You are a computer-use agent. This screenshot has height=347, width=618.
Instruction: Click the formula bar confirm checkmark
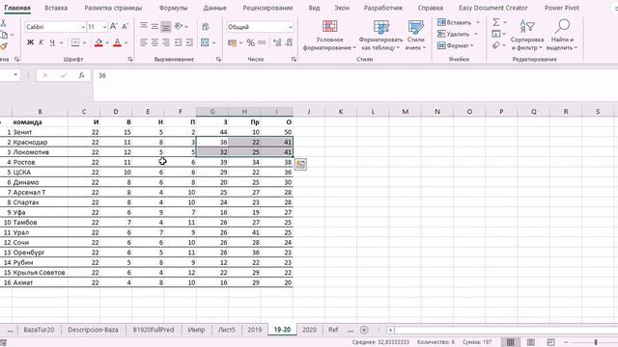click(63, 75)
